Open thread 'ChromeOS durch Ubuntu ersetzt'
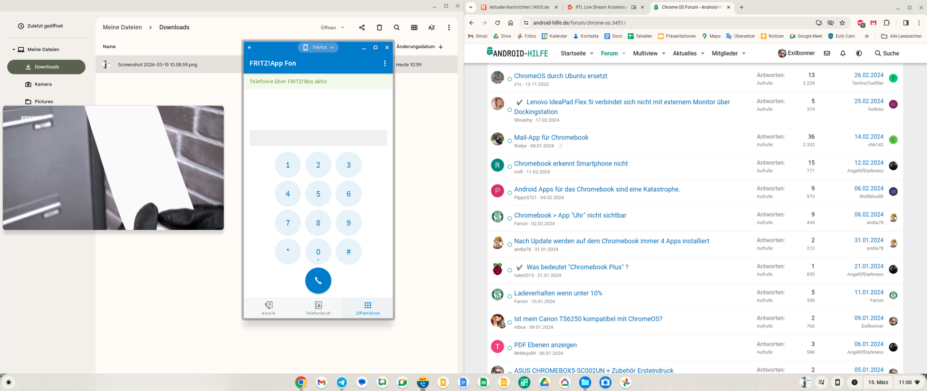 [560, 76]
